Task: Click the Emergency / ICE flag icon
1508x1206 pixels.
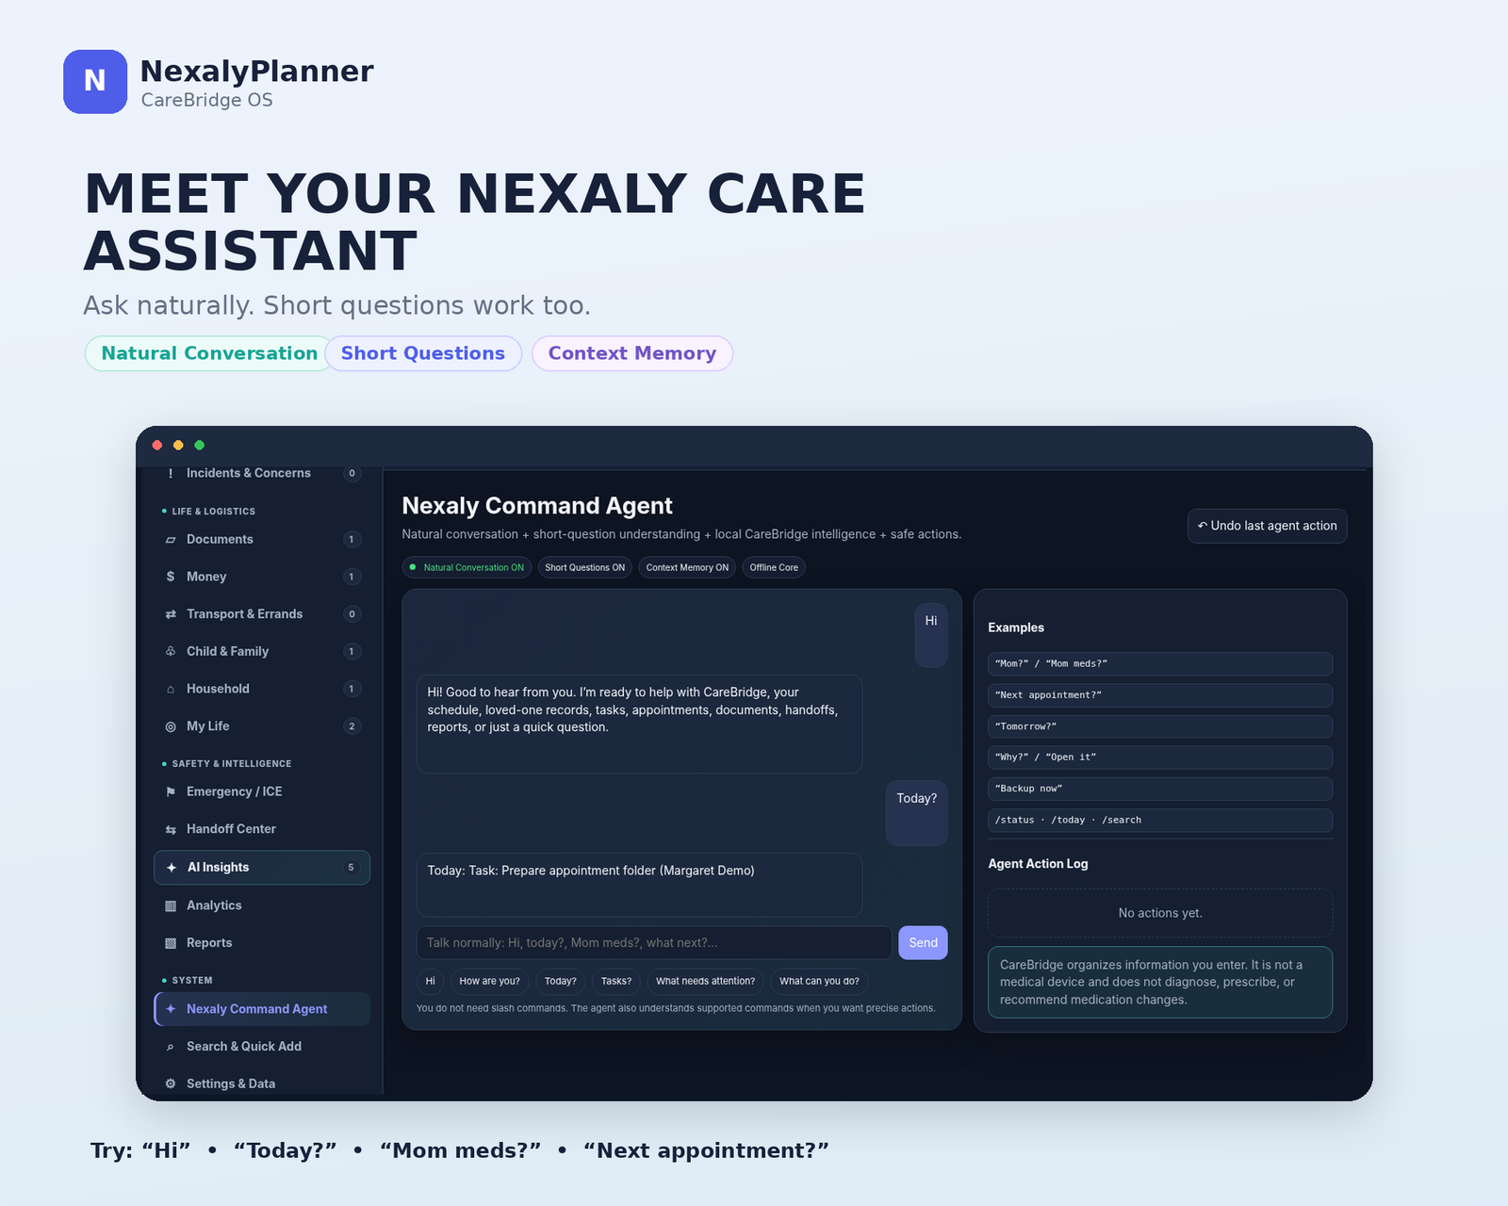Action: 171,791
